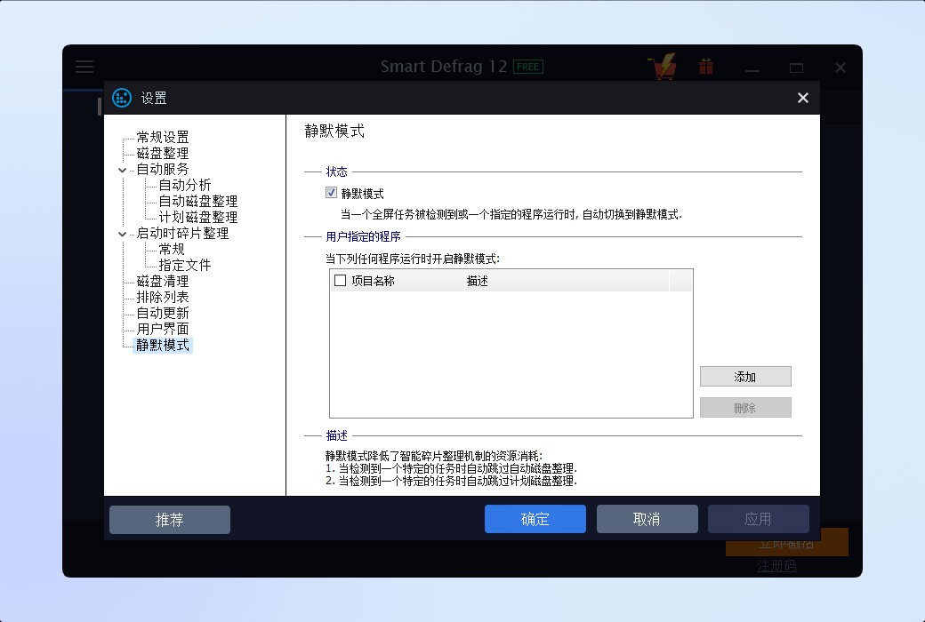Select 静默模式 in the settings tree
The height and width of the screenshot is (622, 925).
tap(163, 345)
